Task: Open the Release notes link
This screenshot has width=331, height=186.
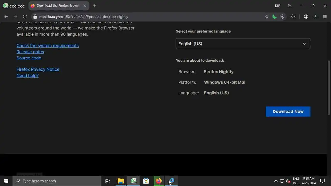Action: tap(30, 52)
